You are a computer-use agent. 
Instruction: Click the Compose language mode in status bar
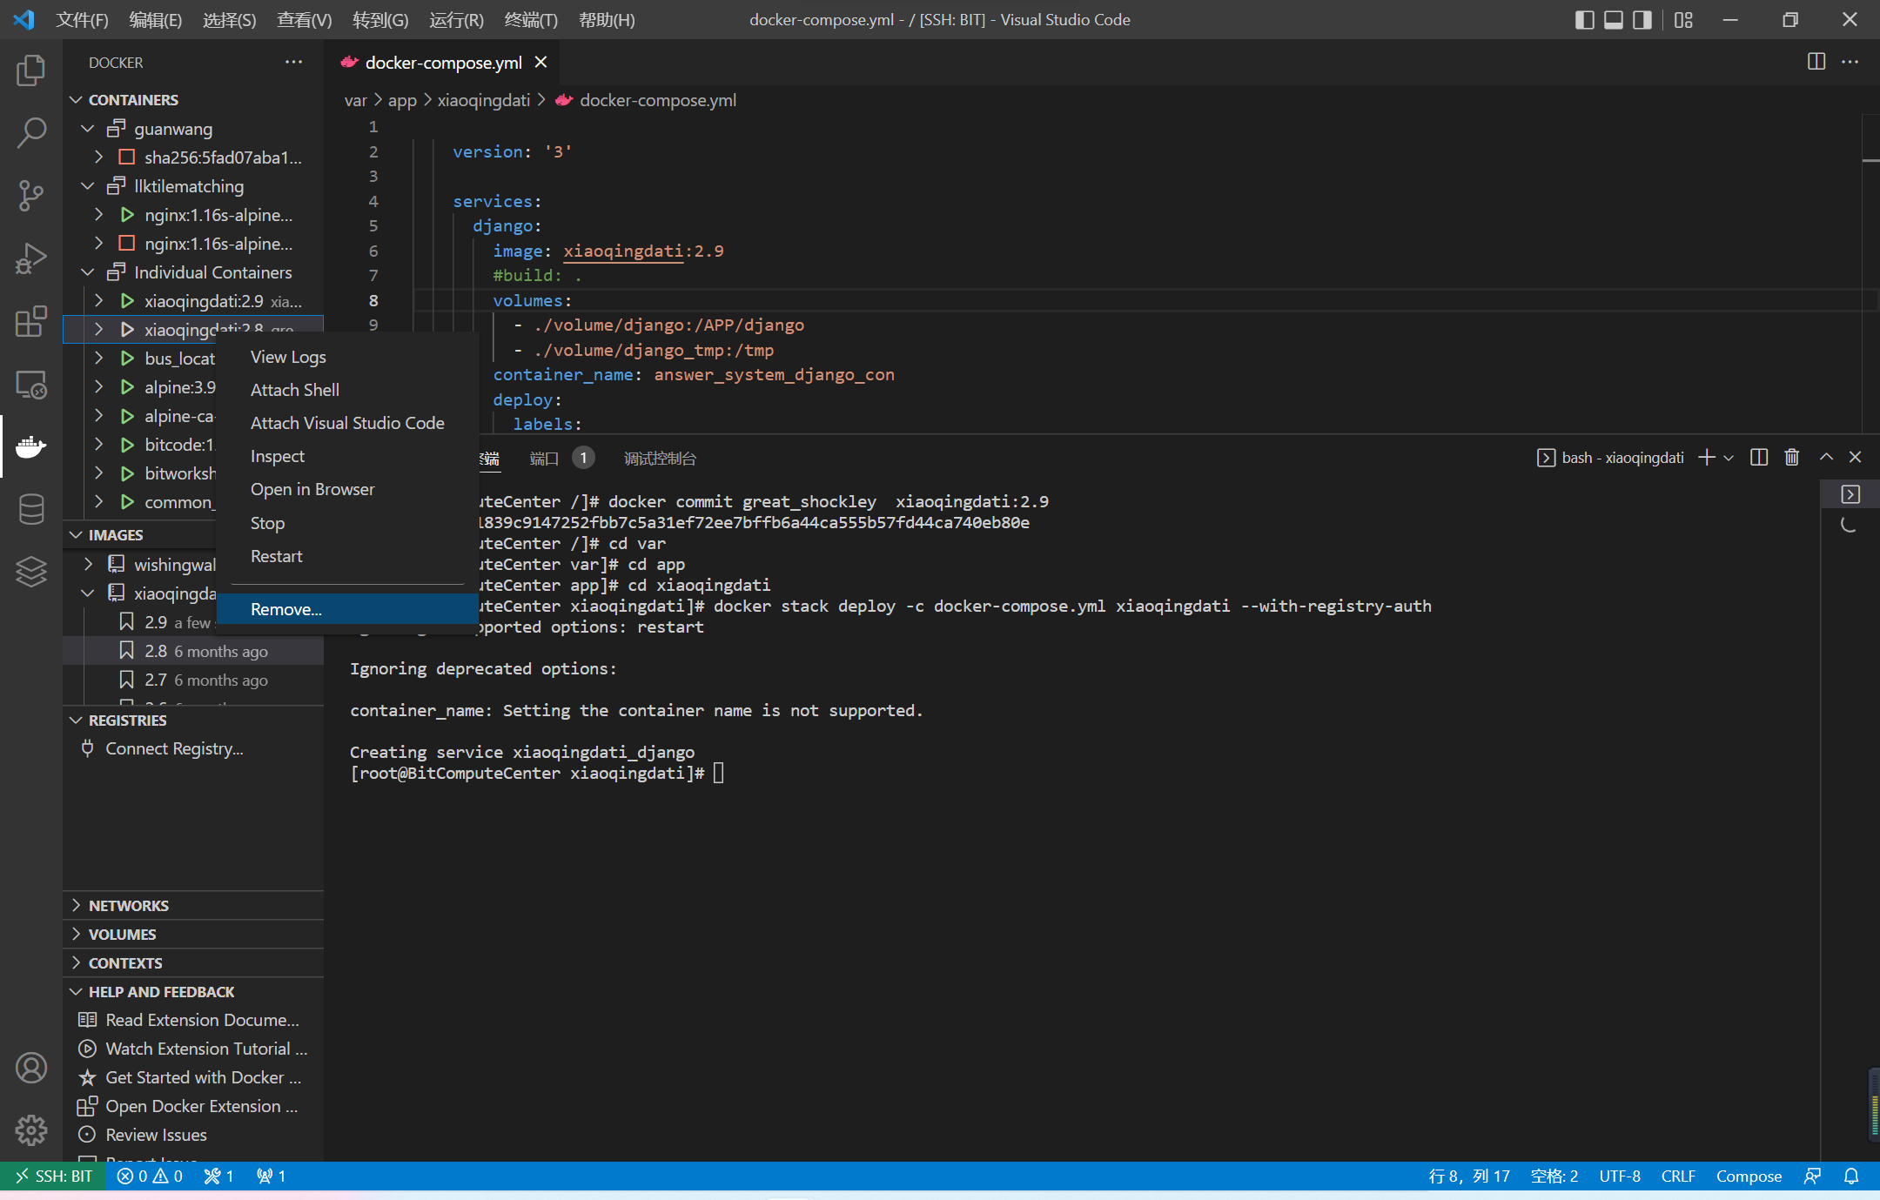[x=1749, y=1177]
